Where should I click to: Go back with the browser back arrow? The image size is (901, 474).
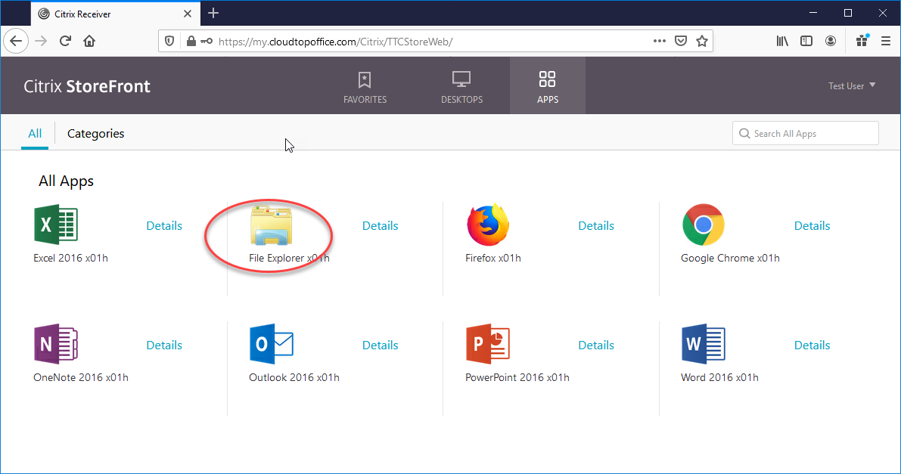tap(16, 42)
